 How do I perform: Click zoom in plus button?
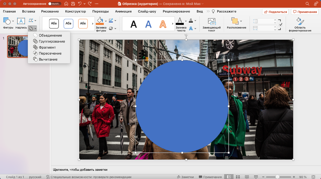point(294,177)
